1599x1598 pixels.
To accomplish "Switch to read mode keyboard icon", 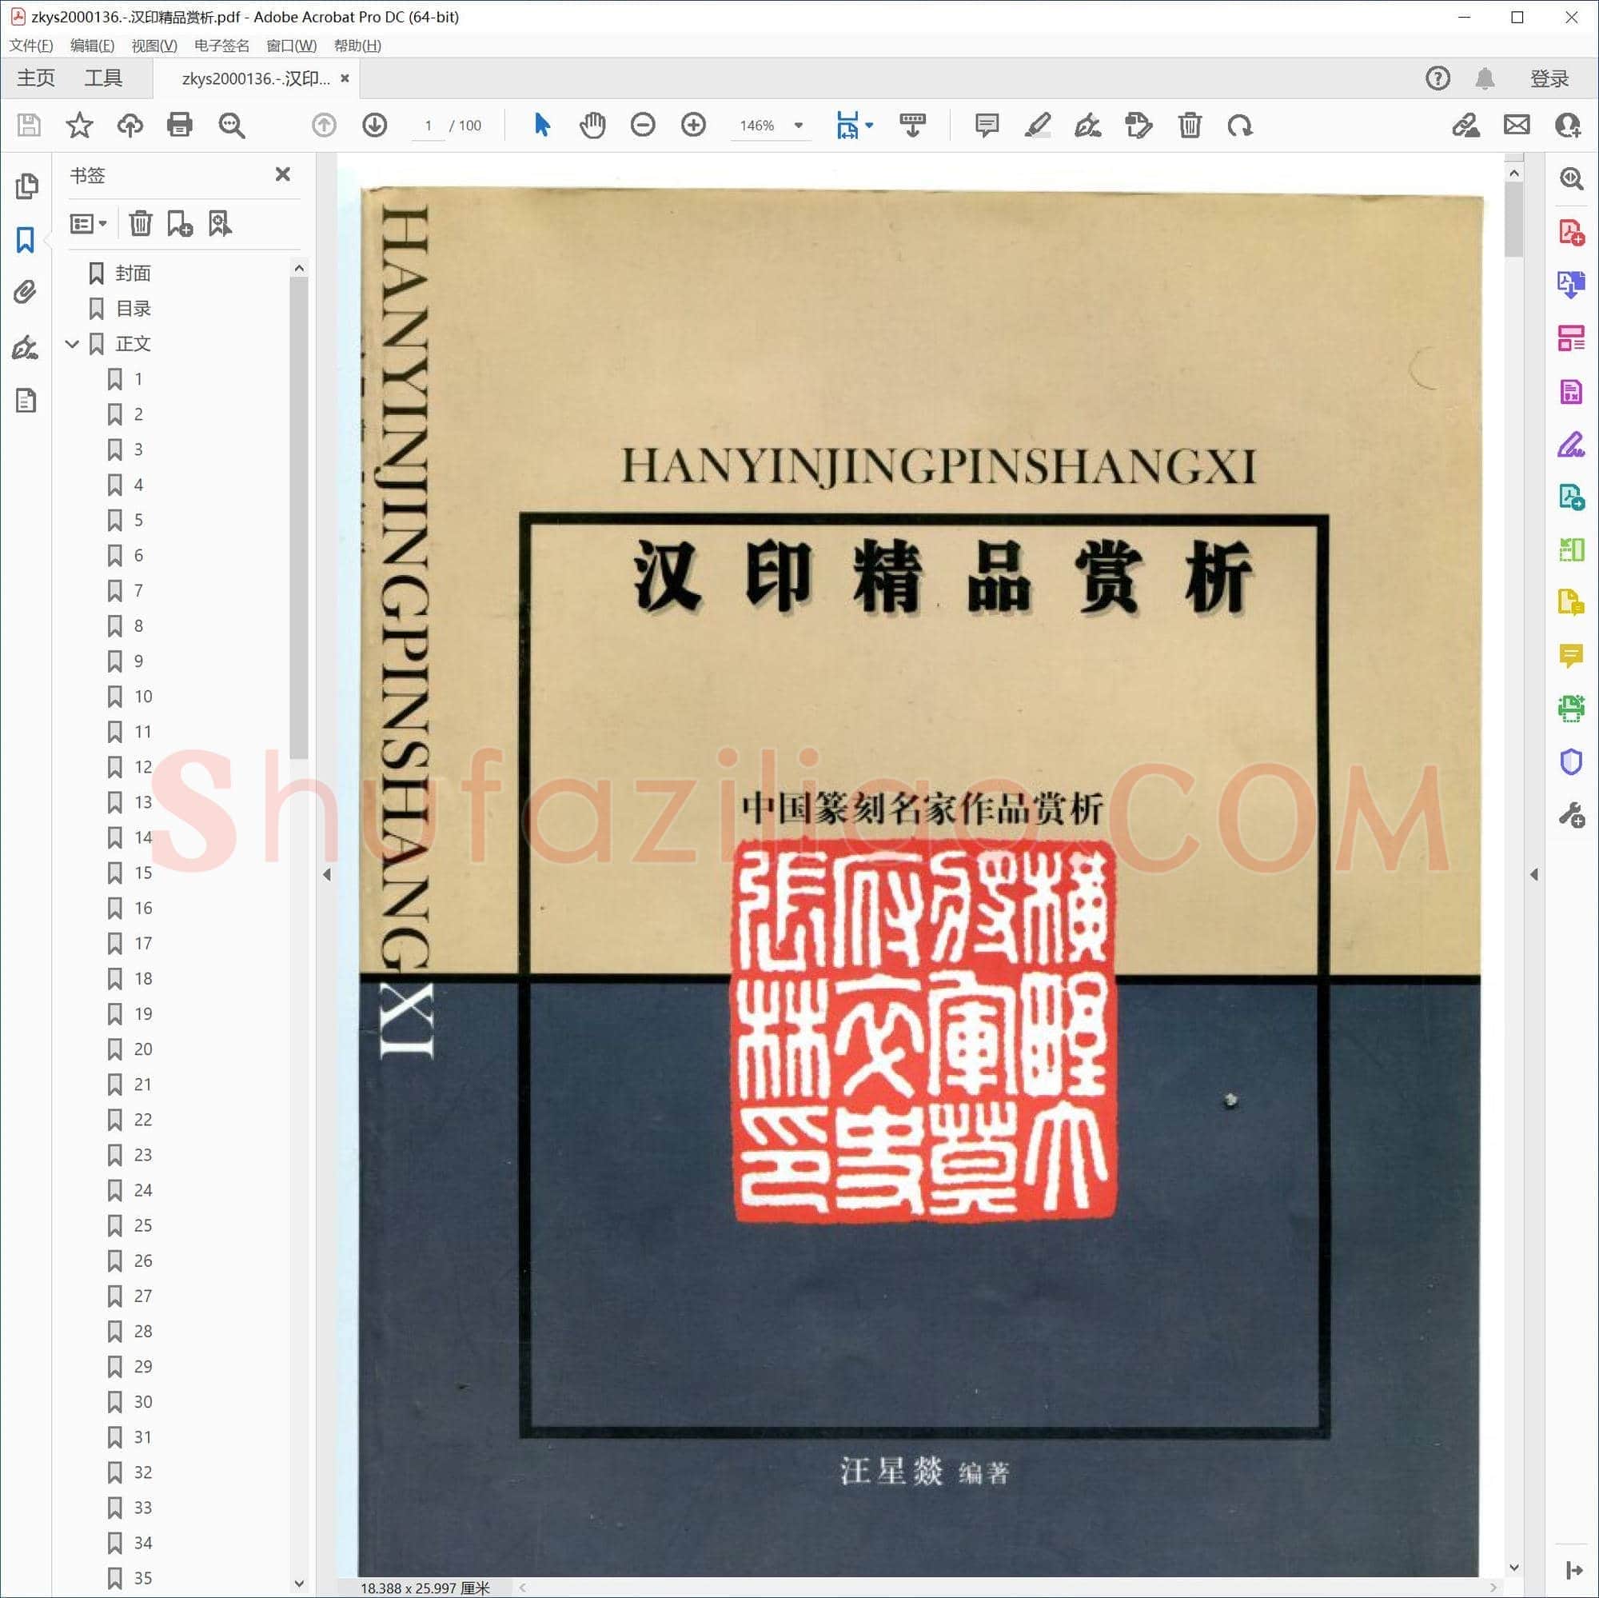I will (913, 125).
